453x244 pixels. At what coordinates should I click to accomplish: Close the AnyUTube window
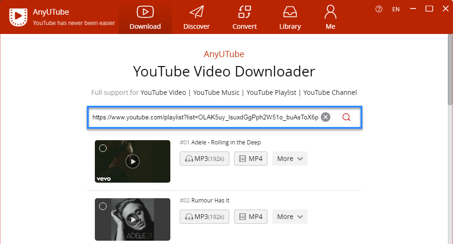(445, 9)
